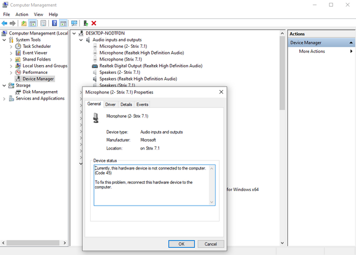This screenshot has height=255, width=356.
Task: Expand the Services and Applications node
Action: pyautogui.click(x=4, y=98)
